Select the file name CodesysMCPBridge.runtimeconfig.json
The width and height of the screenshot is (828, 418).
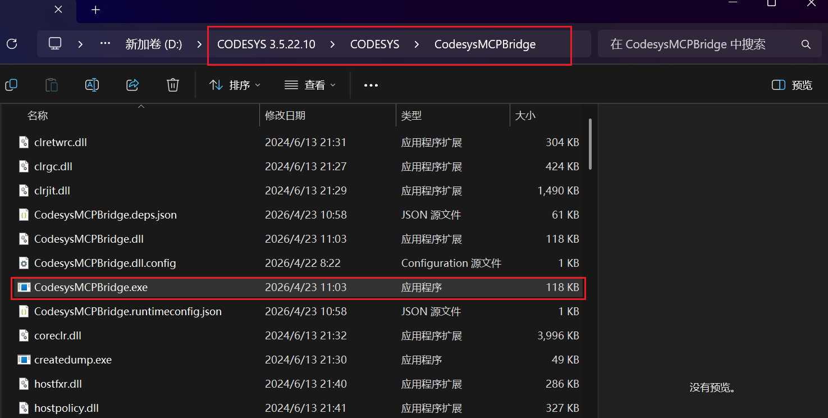pyautogui.click(x=128, y=311)
